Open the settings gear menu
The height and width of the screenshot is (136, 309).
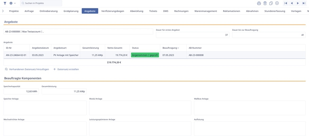tap(11, 3)
